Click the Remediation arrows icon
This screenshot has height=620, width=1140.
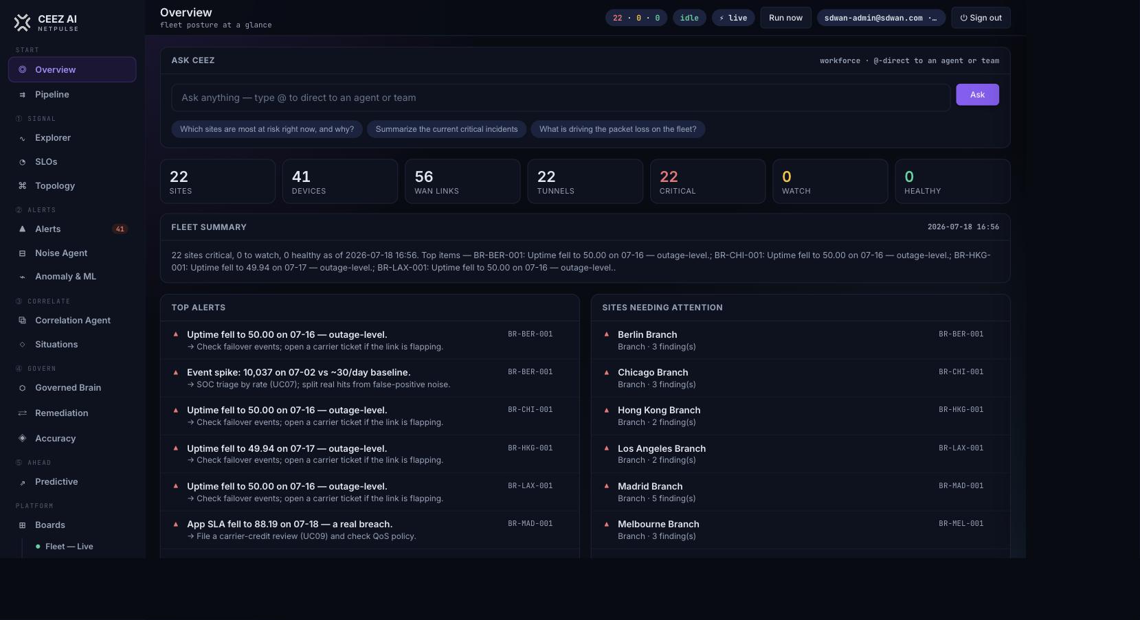[x=22, y=413]
